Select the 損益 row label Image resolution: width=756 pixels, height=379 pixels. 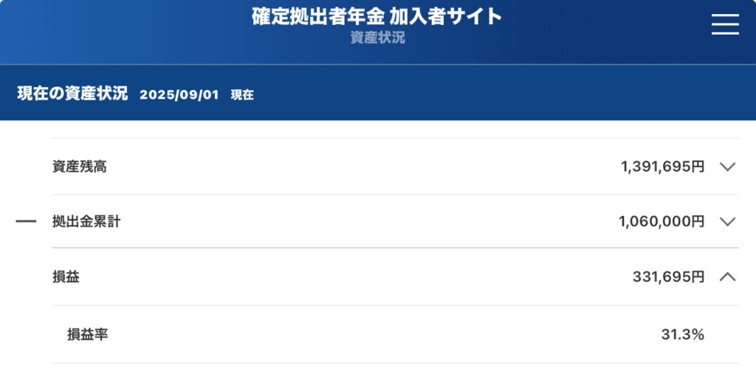click(66, 277)
